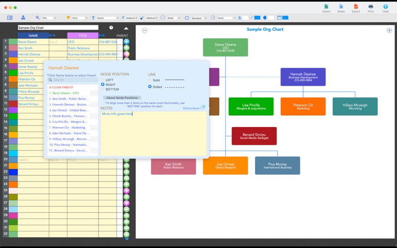Click the pink plus button for Hannah Desiree
397x248 pixels.
(127, 54)
